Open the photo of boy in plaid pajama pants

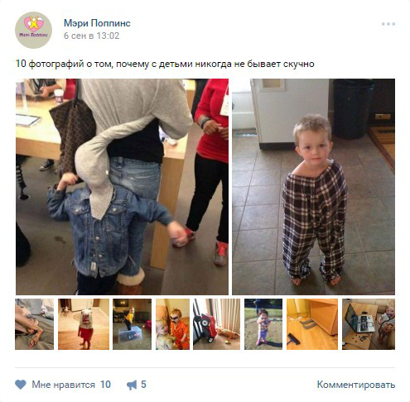[313, 187]
